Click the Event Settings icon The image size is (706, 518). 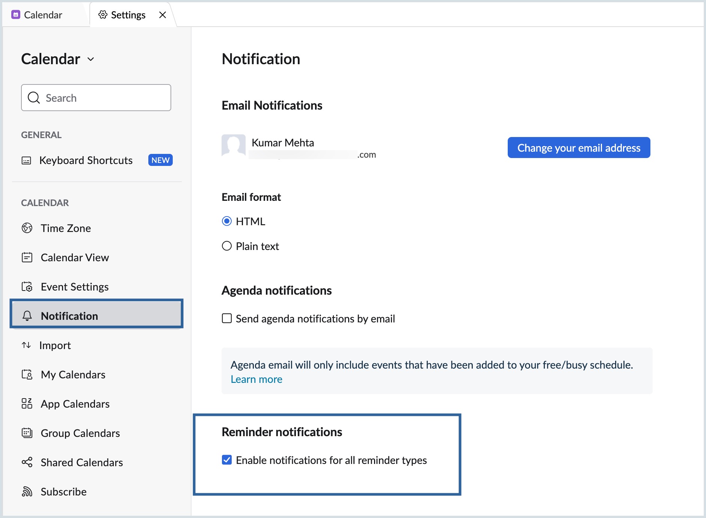27,286
